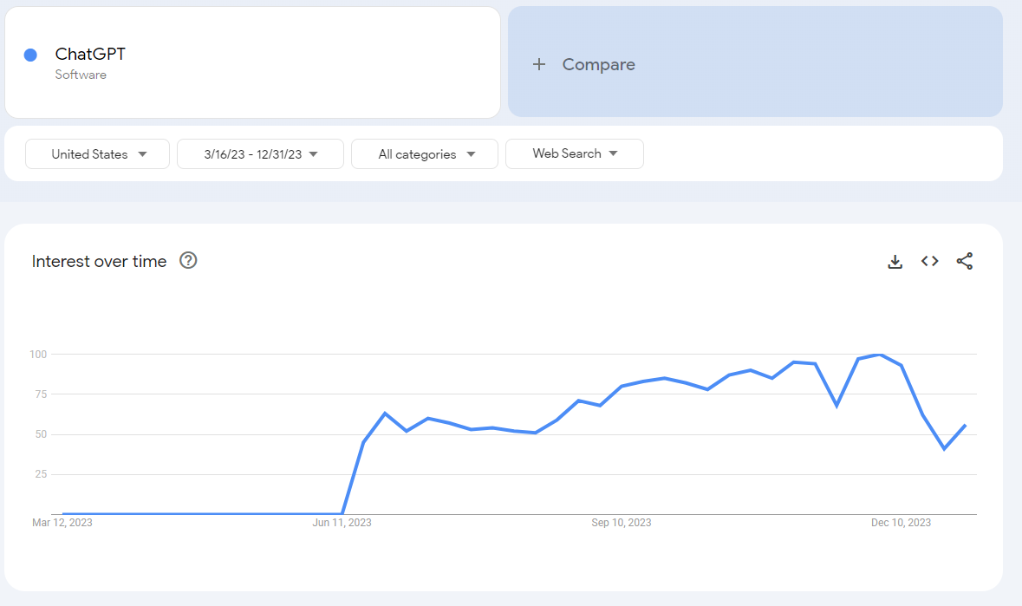Open the embed code icon
Screen dimensions: 1022x606
[929, 261]
